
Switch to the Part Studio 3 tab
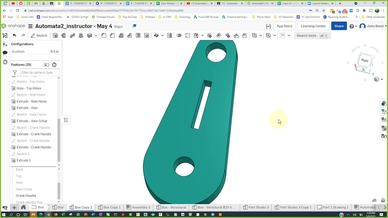(256, 207)
